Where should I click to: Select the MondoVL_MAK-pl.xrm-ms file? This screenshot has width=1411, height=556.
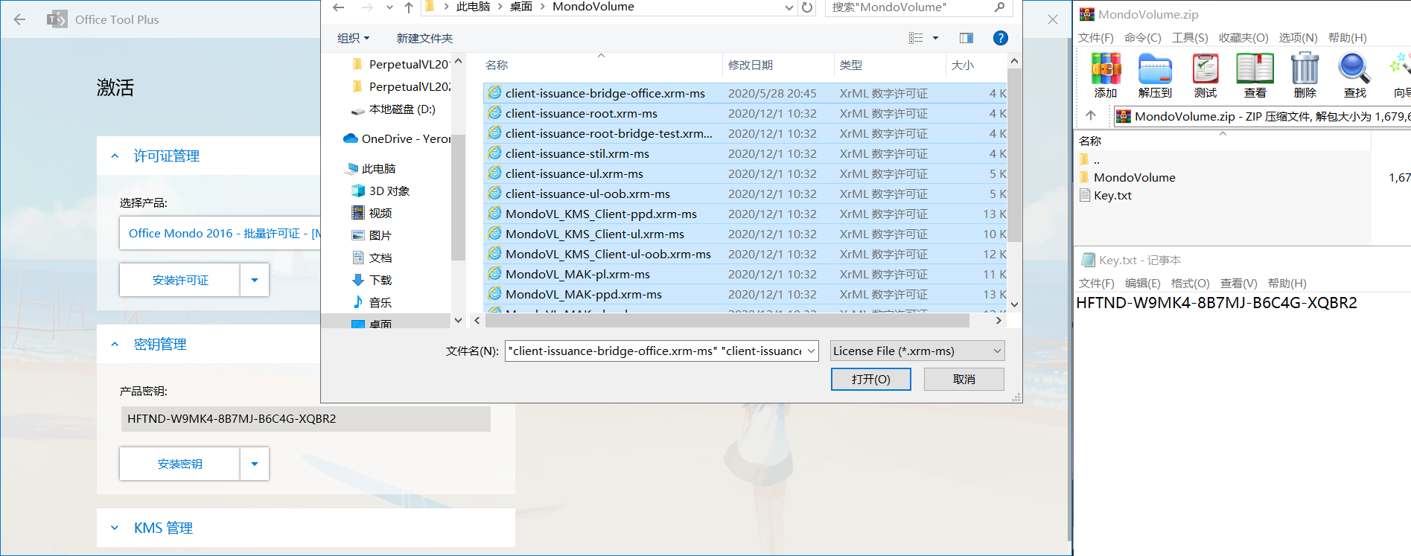pyautogui.click(x=577, y=274)
